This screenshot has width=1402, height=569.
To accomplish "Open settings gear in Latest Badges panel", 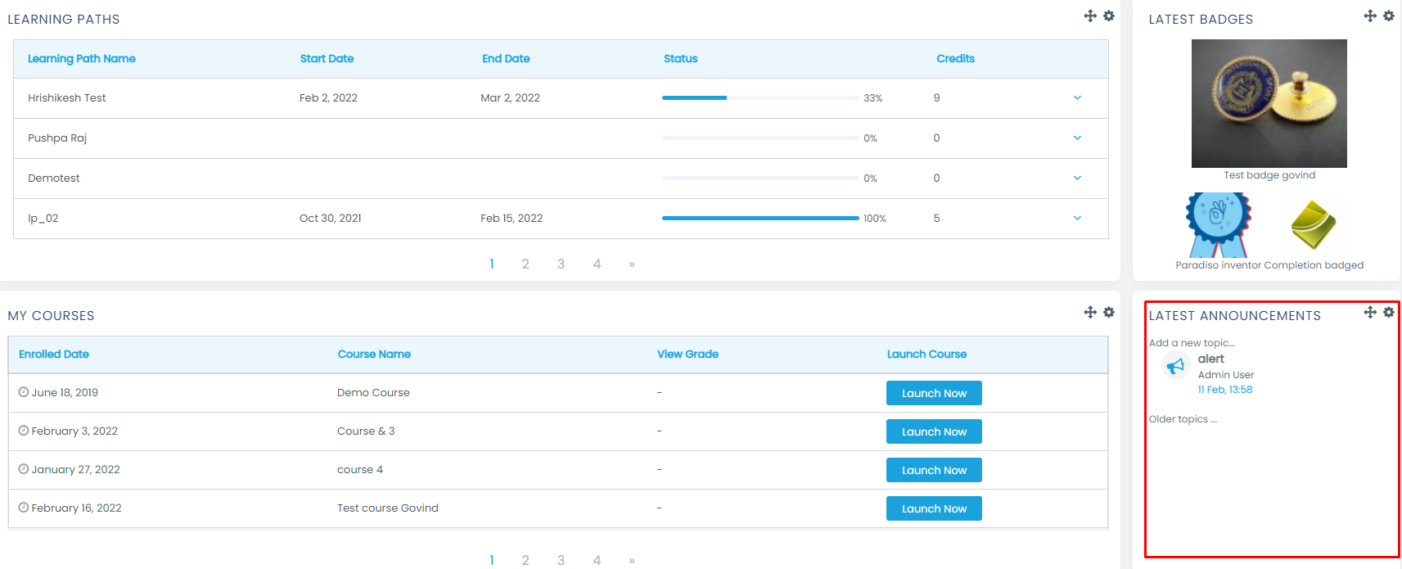I will [x=1389, y=16].
